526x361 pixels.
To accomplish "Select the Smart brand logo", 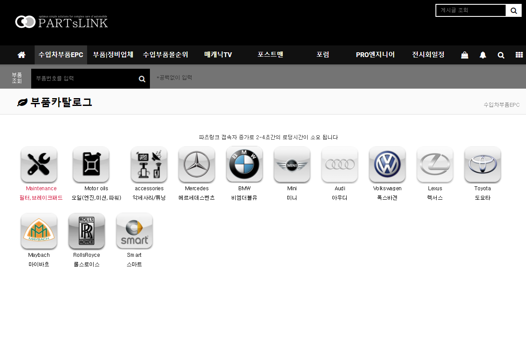I will 134,231.
